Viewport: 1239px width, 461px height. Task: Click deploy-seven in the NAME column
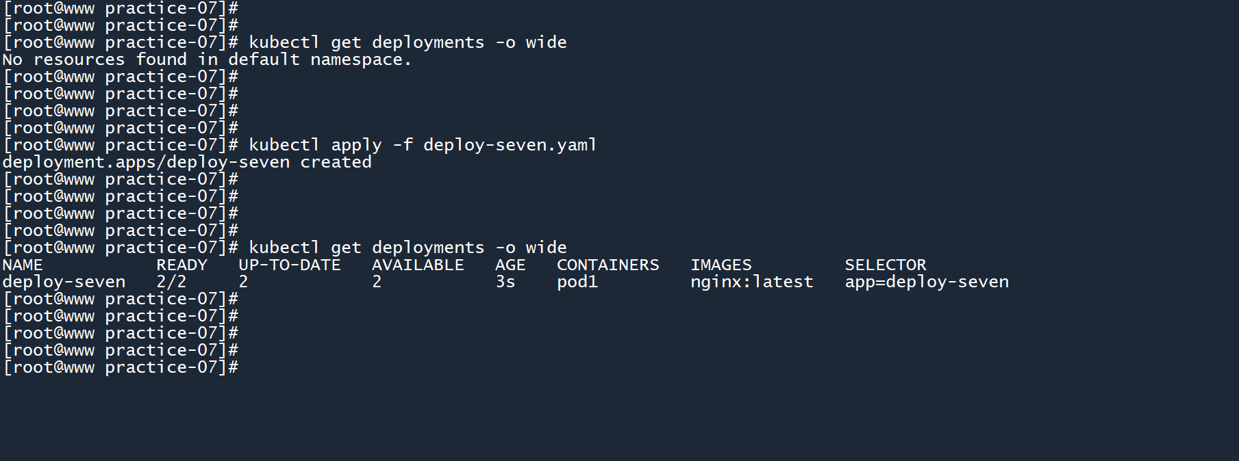coord(64,282)
